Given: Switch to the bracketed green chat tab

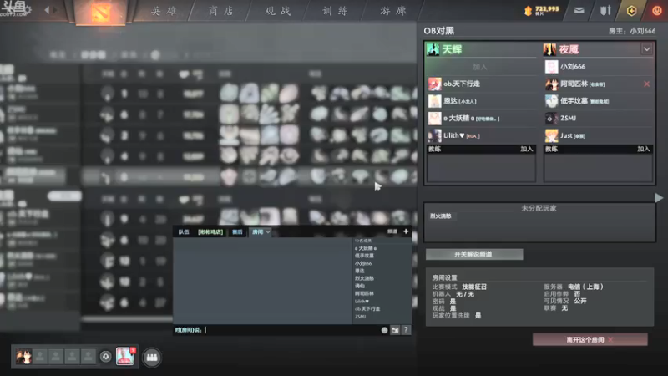Looking at the screenshot, I should tap(210, 232).
